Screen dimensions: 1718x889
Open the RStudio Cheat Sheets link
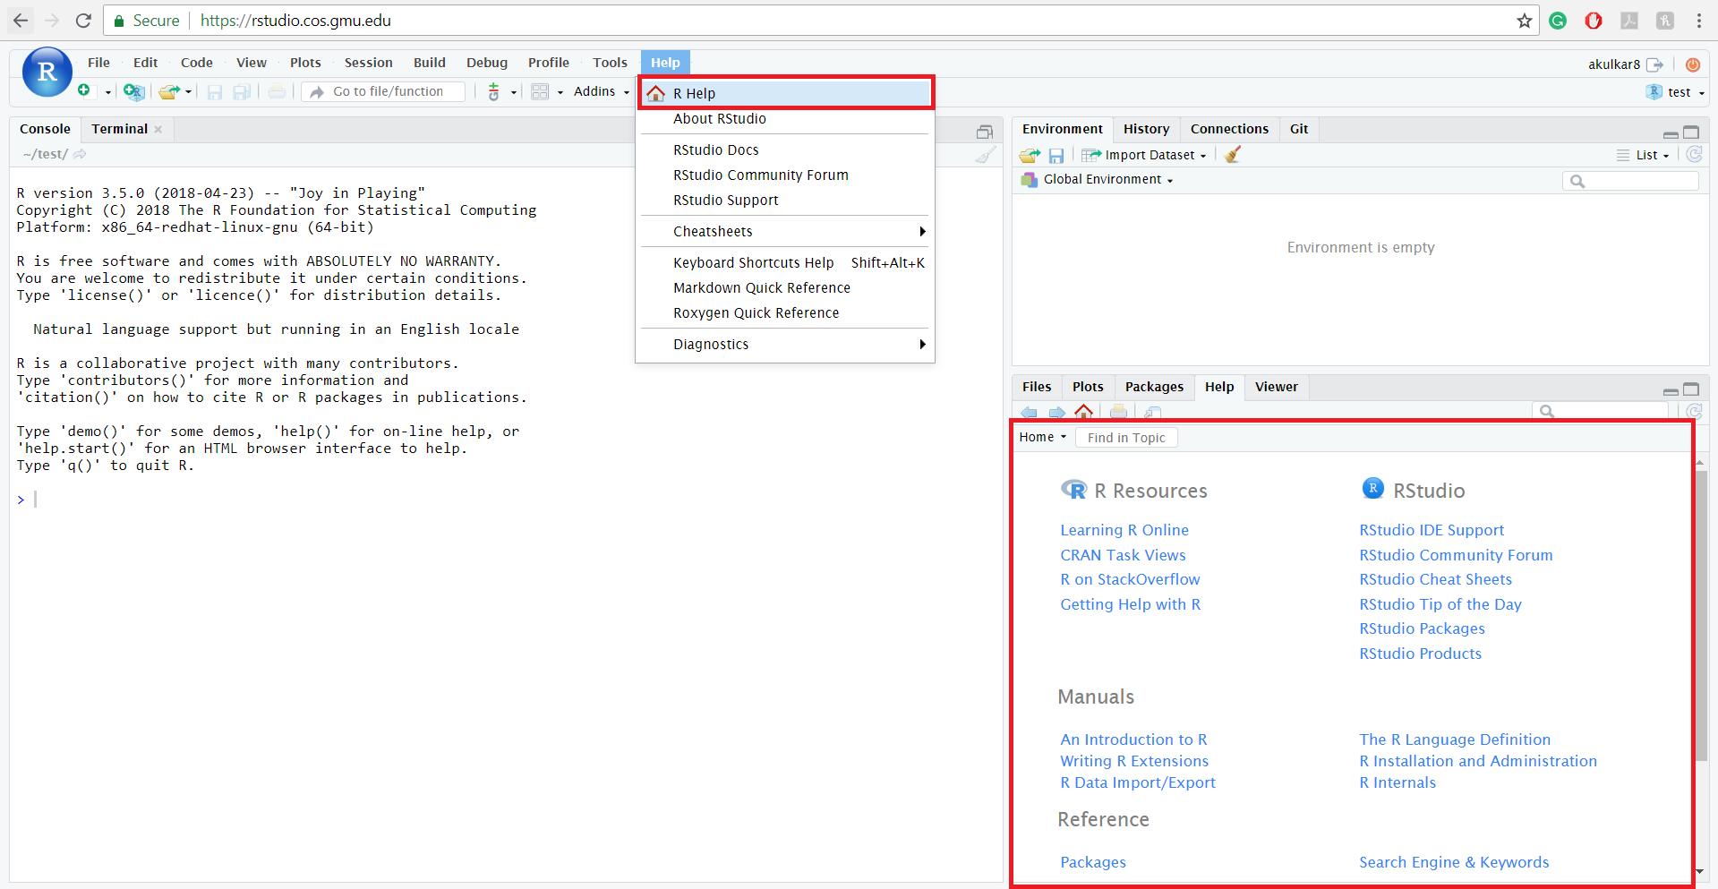(x=1435, y=579)
